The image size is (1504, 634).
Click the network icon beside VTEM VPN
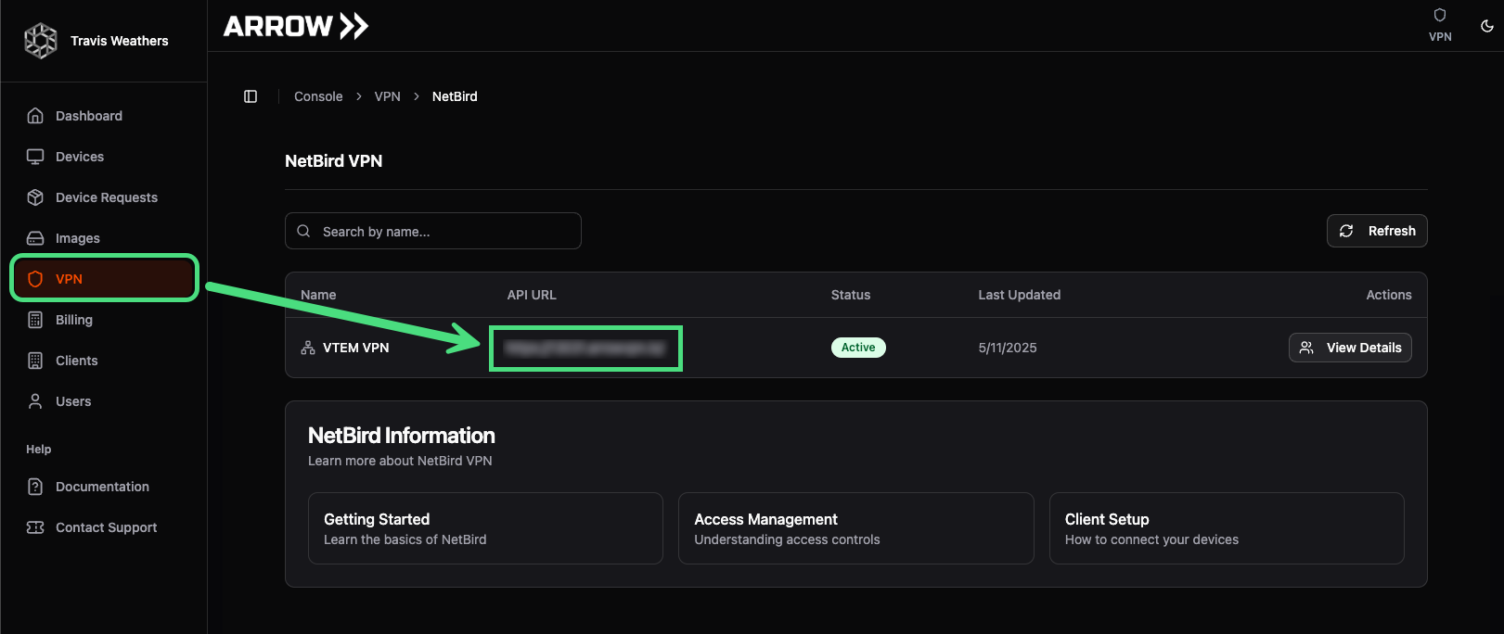(x=308, y=348)
